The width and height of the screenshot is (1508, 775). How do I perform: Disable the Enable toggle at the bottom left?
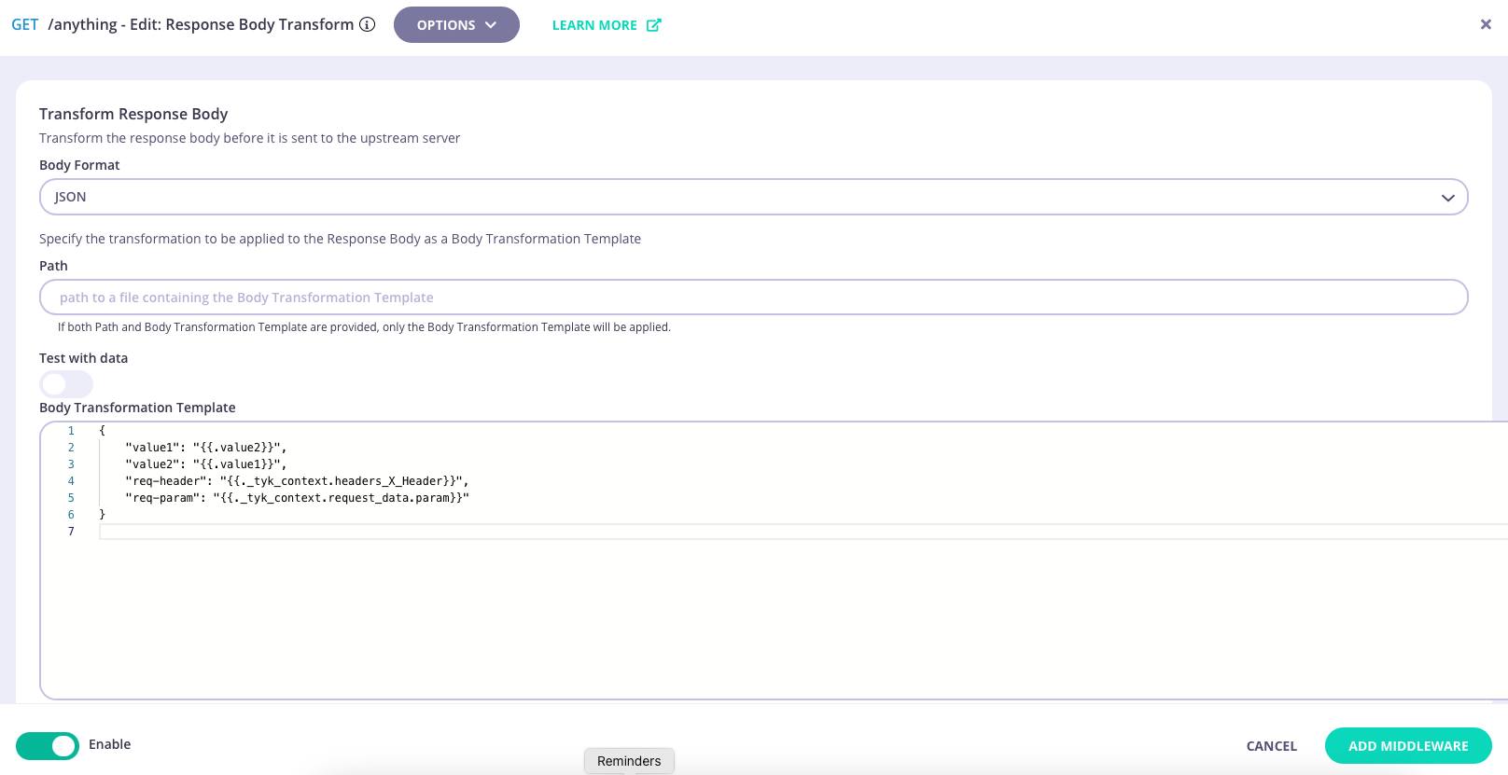coord(48,745)
